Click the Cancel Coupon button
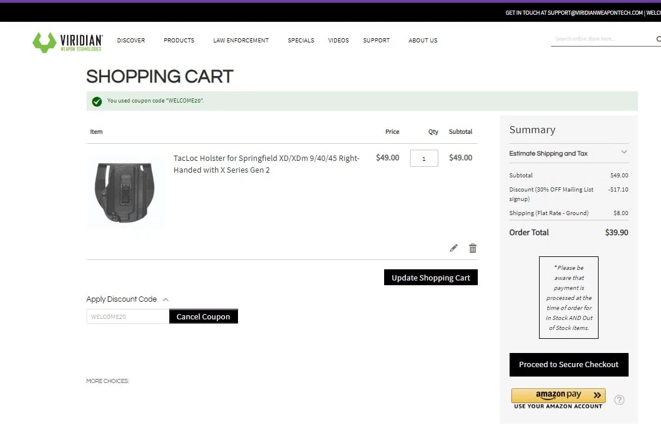 (203, 316)
